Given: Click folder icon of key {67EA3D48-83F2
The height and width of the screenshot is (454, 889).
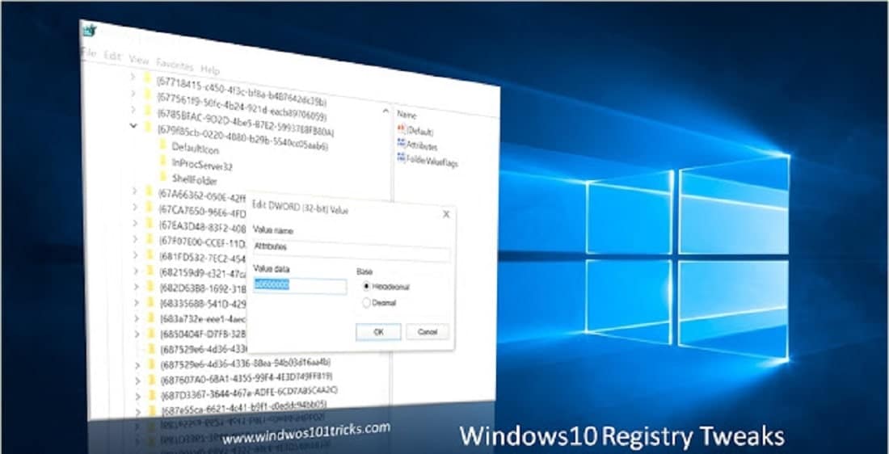Looking at the screenshot, I should click(150, 223).
